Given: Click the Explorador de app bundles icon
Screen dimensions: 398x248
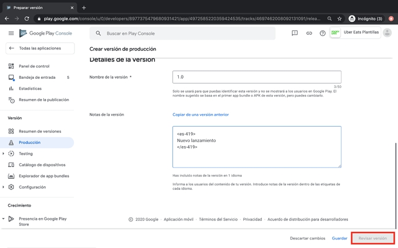Looking at the screenshot, I should coord(11,176).
